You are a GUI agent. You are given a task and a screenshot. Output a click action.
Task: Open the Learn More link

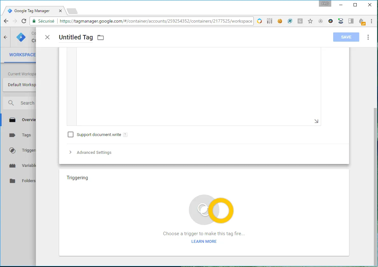click(x=204, y=242)
